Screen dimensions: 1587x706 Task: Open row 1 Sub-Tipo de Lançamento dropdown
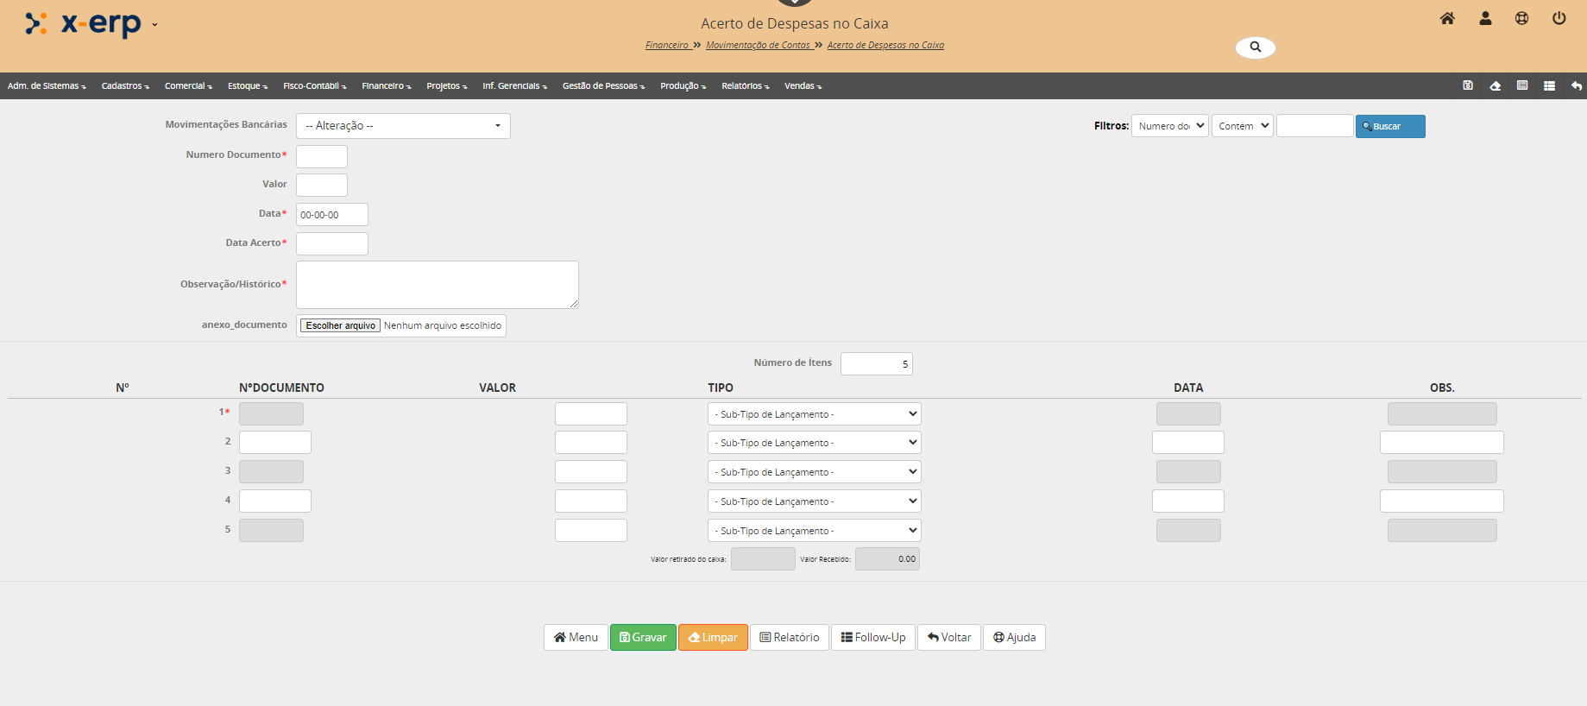pos(814,414)
